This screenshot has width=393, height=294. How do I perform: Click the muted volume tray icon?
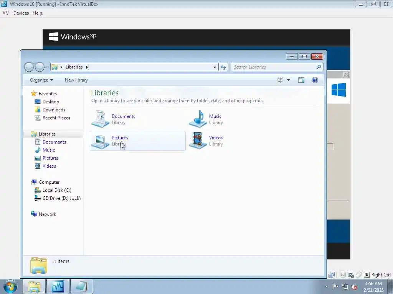point(354,287)
